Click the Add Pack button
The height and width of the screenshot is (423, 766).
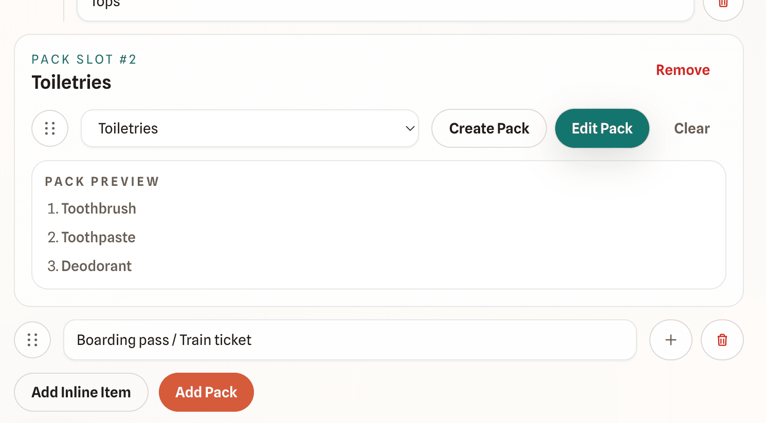coord(206,392)
